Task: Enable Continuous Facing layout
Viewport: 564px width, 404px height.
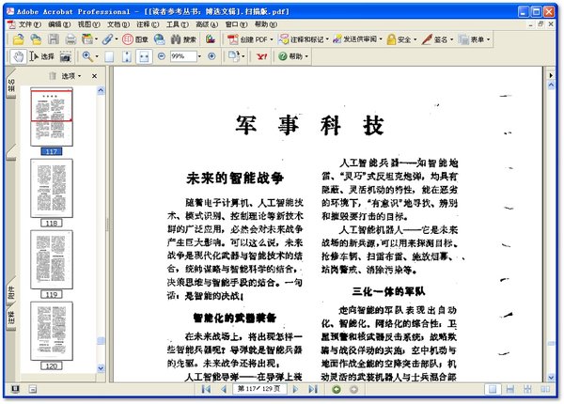Action: point(527,389)
